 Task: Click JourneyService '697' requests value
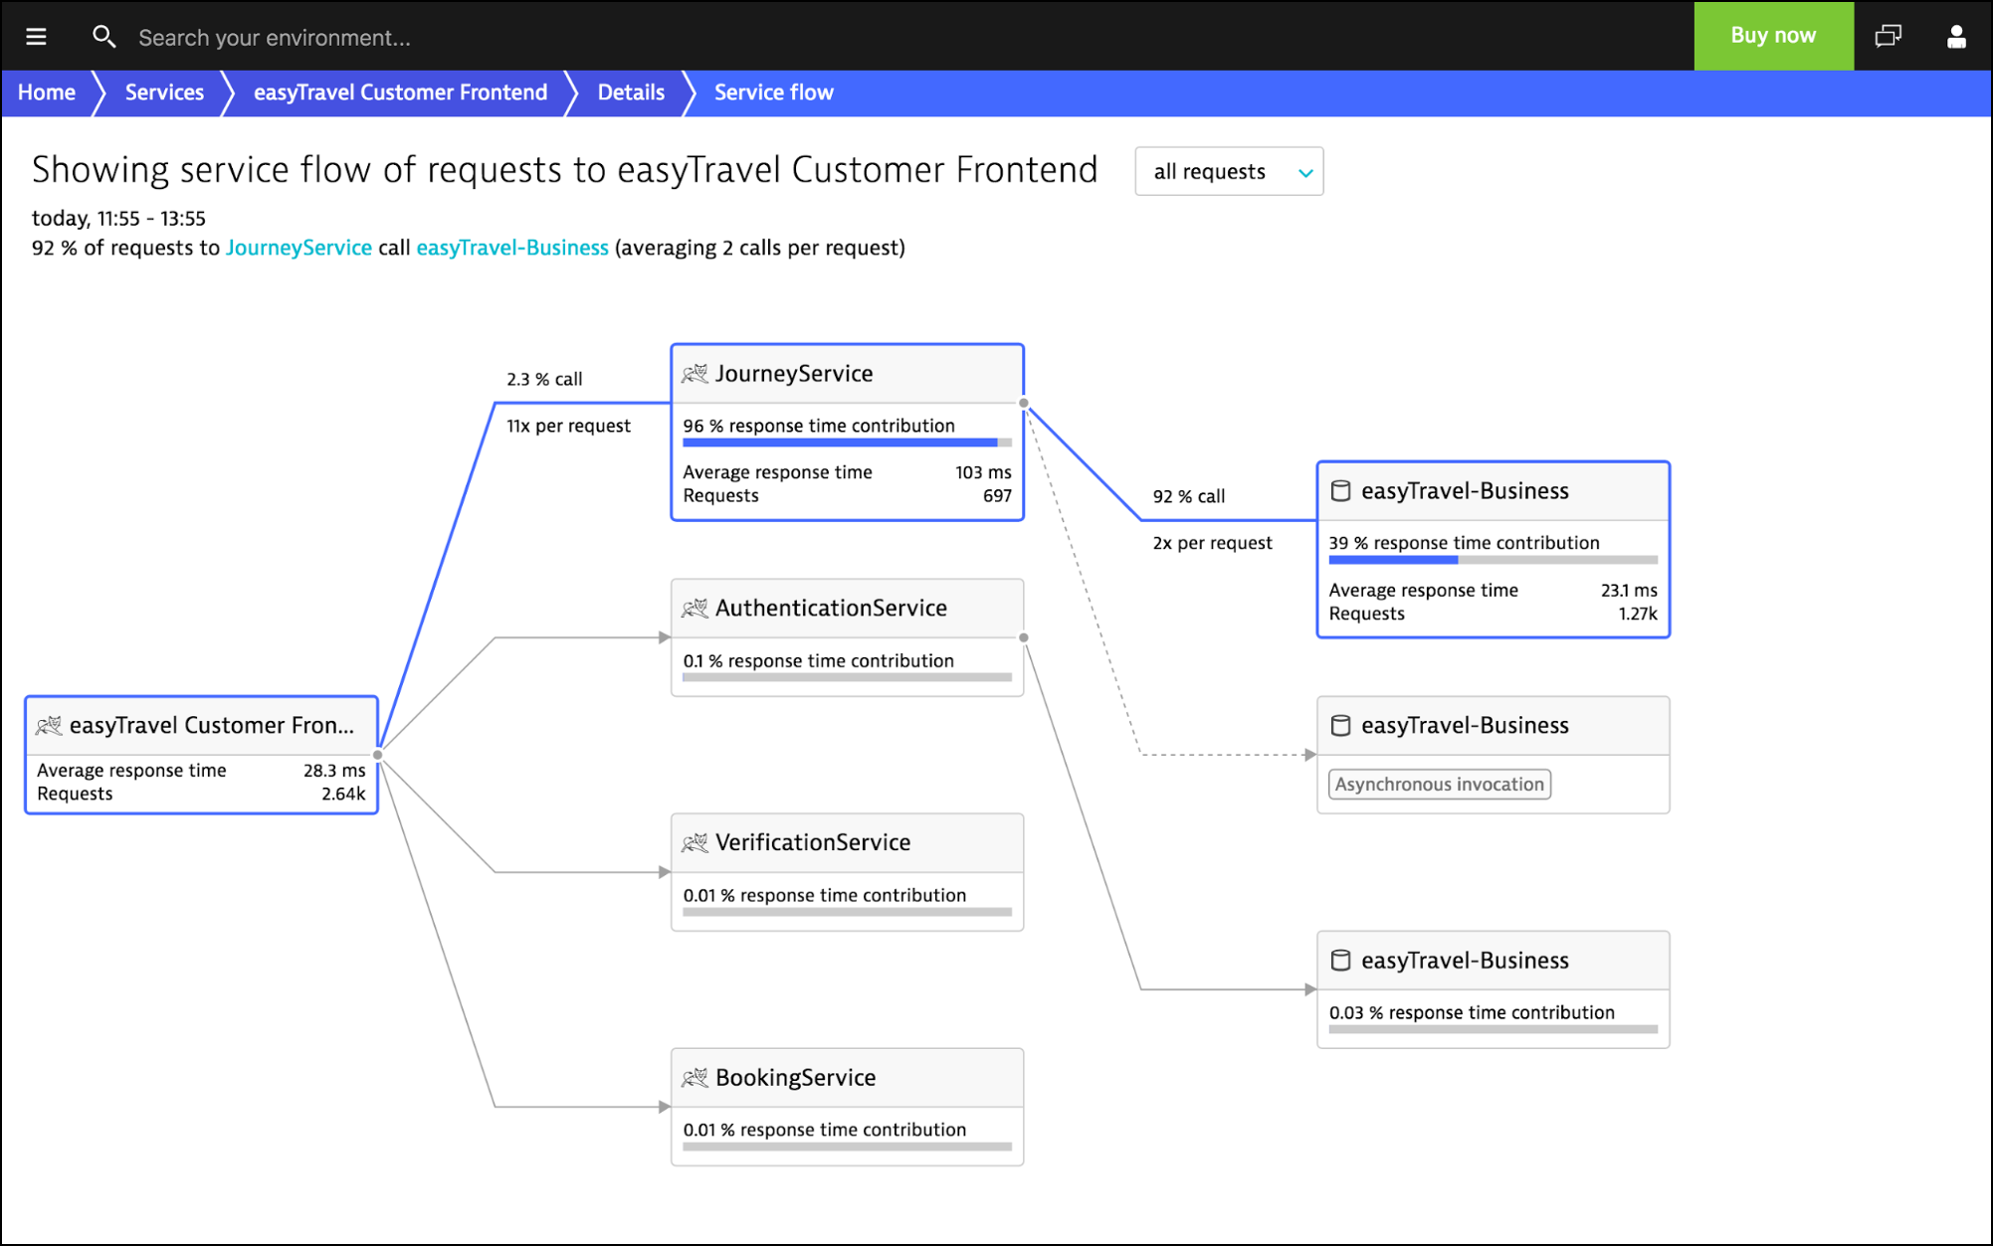pyautogui.click(x=997, y=496)
